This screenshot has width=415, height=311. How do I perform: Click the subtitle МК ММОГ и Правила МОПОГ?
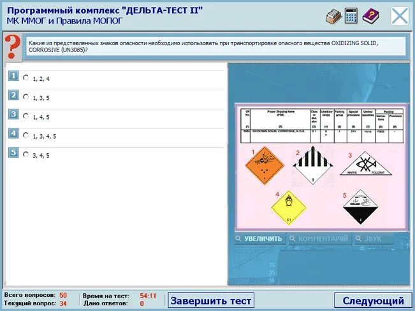click(x=65, y=21)
